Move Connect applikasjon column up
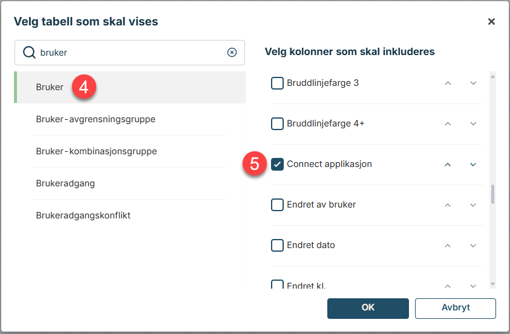 tap(448, 164)
